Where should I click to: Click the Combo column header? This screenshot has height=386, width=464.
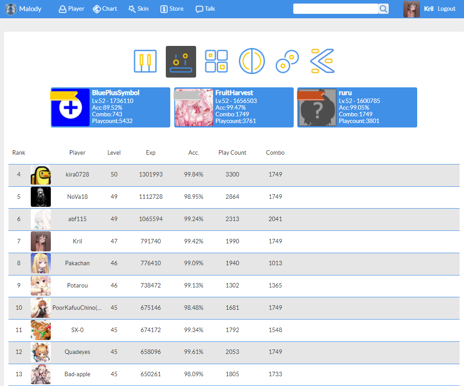[x=275, y=152]
